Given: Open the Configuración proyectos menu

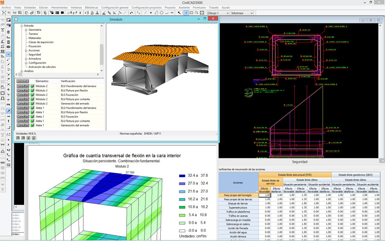Looking at the screenshot, I should 146,8.
